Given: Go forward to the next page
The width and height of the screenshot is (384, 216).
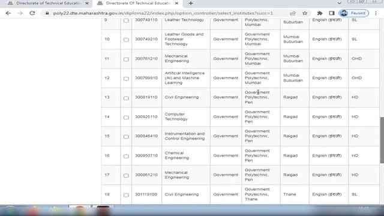Looking at the screenshot, I should (x=20, y=13).
